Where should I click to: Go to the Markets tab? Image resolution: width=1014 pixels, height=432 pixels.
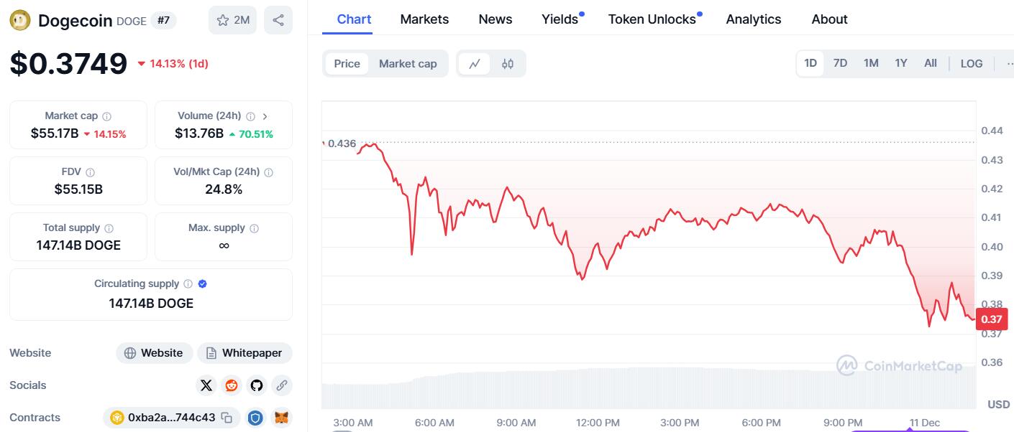coord(424,19)
